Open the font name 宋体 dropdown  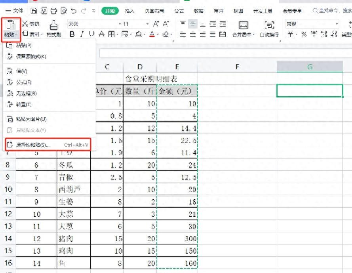tap(120, 24)
